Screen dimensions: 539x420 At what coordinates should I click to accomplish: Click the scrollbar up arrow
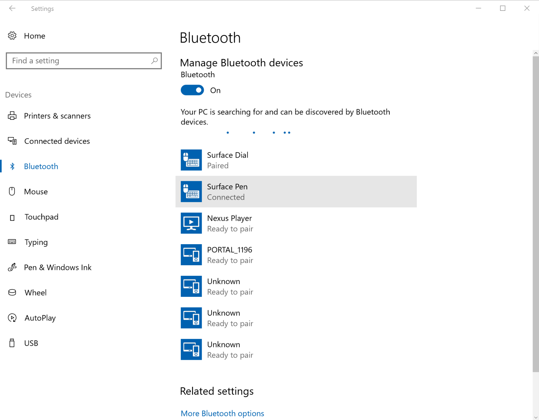pyautogui.click(x=536, y=53)
